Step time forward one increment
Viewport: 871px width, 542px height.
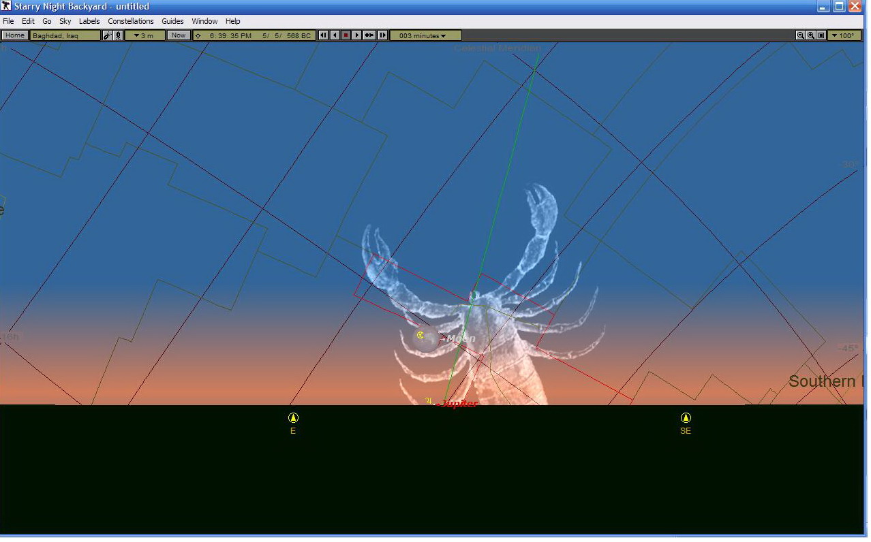pos(382,35)
